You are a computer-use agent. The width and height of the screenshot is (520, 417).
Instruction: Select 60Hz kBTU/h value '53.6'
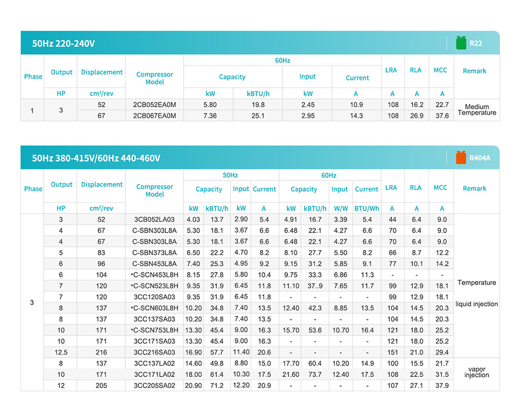pyautogui.click(x=315, y=330)
